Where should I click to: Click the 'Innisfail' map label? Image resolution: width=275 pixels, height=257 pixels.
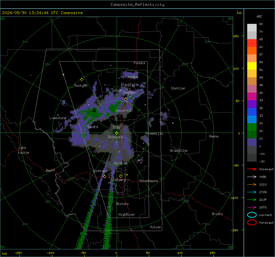click(123, 111)
